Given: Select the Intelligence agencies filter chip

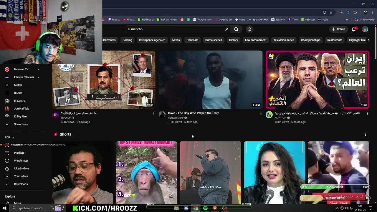Looking at the screenshot, I should click(152, 40).
